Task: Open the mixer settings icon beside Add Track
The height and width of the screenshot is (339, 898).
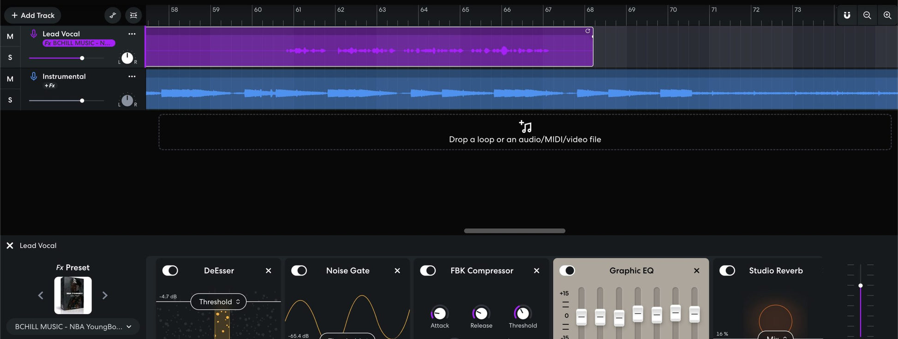Action: point(133,15)
